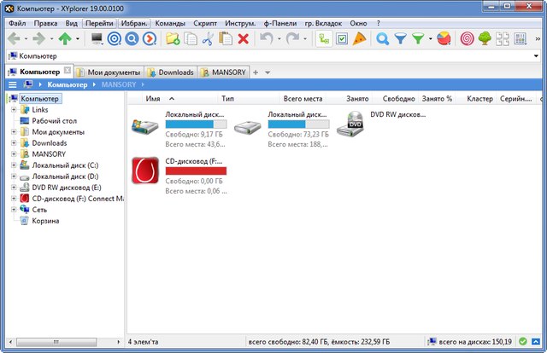547x353 pixels.
Task: Click the magnifier Find Files icon
Action: tap(382, 38)
